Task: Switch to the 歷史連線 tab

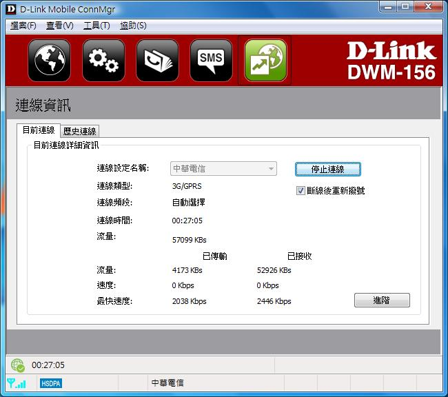Action: (80, 131)
